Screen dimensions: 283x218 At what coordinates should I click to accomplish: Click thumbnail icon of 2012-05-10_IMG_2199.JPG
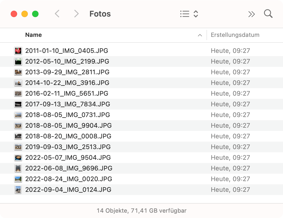click(x=18, y=61)
